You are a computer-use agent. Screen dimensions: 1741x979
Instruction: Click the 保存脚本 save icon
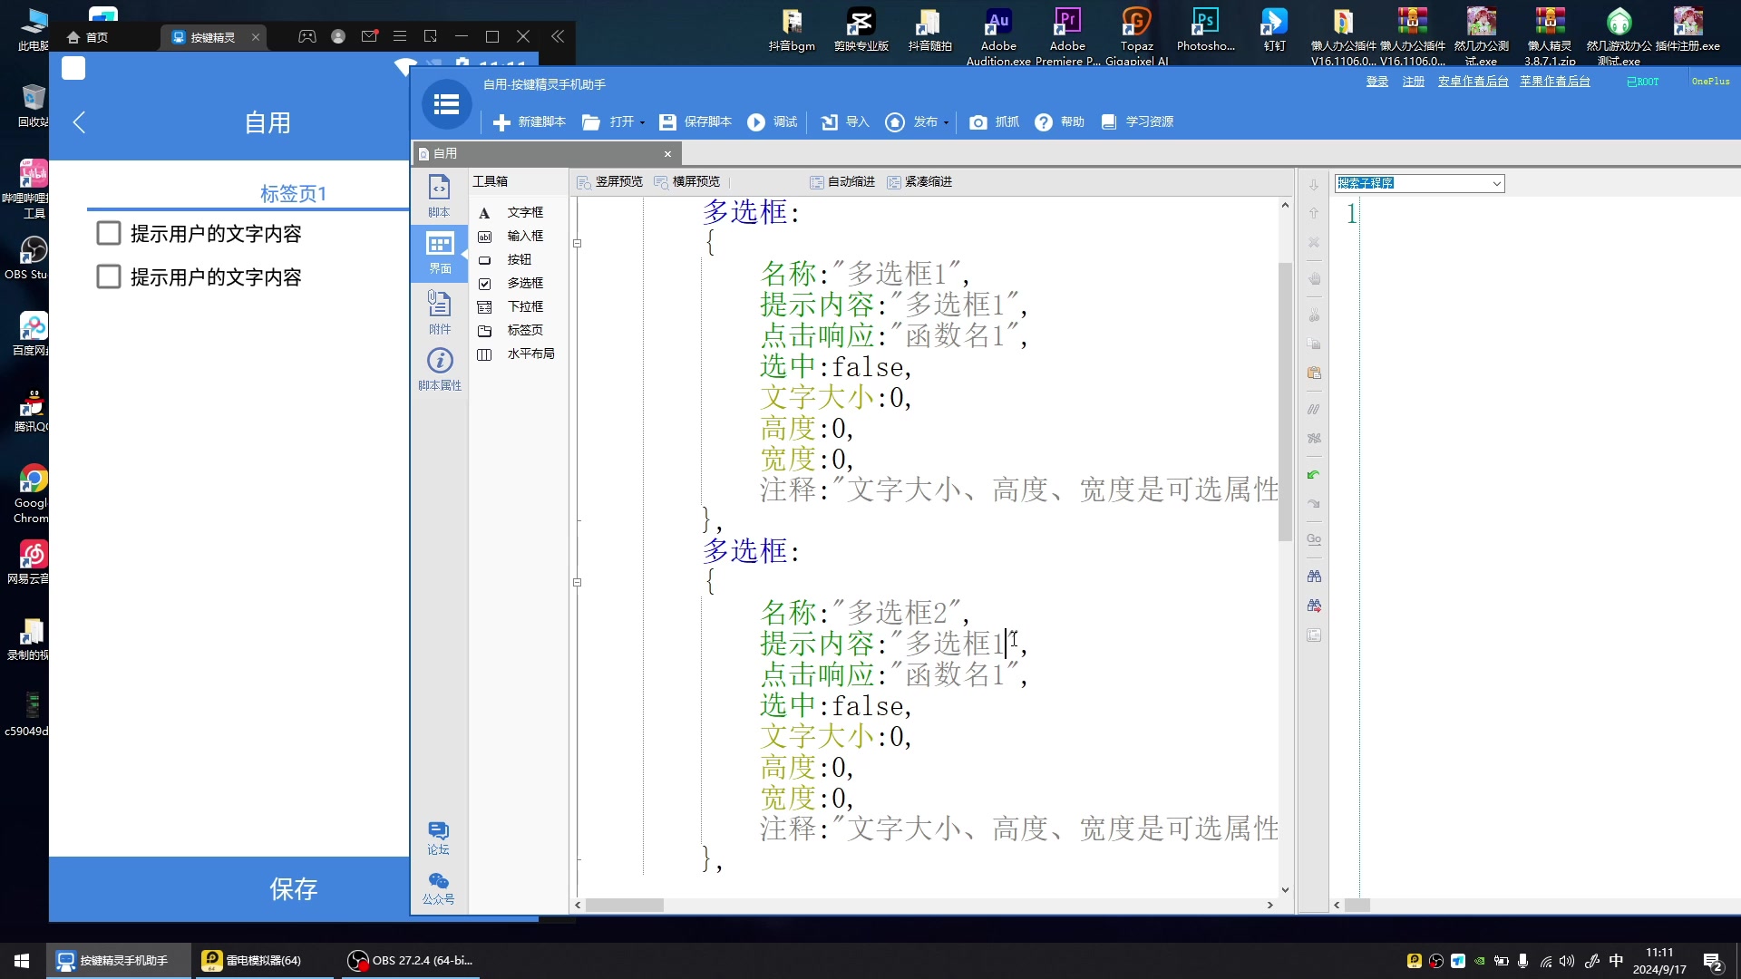coord(667,122)
